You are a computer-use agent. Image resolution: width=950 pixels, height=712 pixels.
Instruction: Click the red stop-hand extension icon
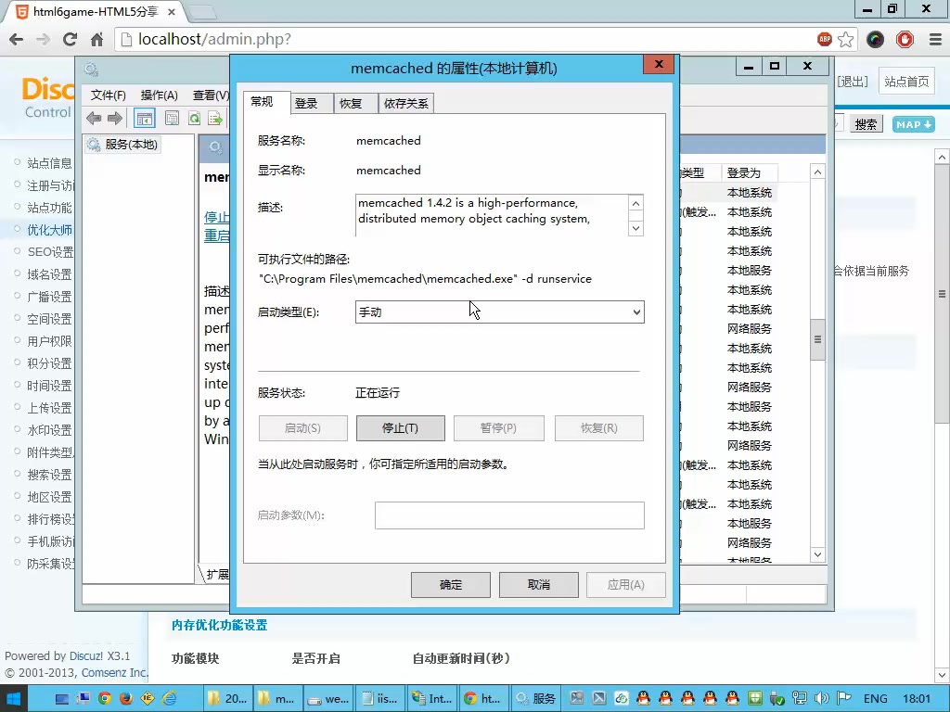[905, 39]
